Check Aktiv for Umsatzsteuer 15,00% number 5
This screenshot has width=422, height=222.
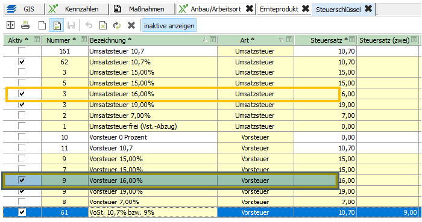[22, 82]
